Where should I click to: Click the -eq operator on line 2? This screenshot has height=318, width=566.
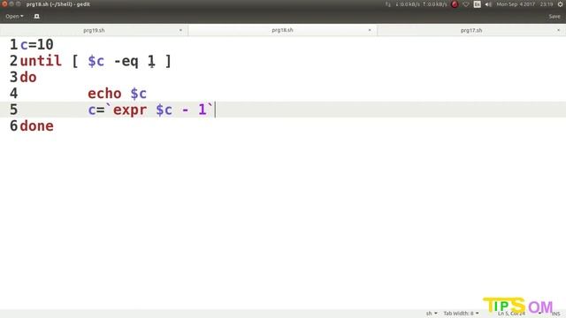coord(126,61)
